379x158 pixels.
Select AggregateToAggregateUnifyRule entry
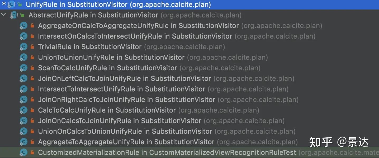[126, 142]
